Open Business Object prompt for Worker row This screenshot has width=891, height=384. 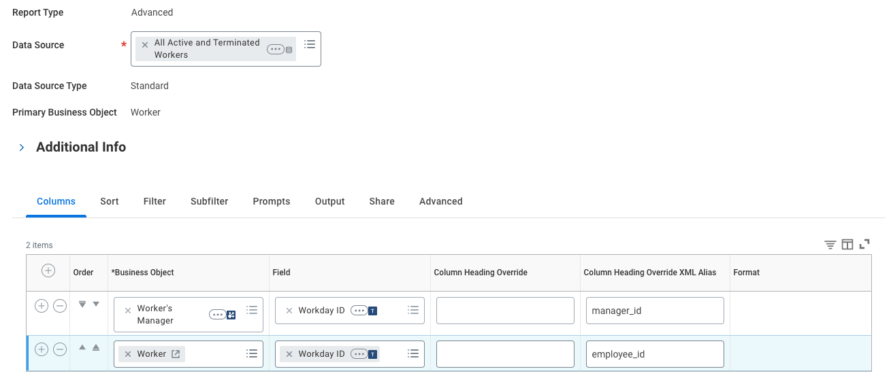pos(252,353)
